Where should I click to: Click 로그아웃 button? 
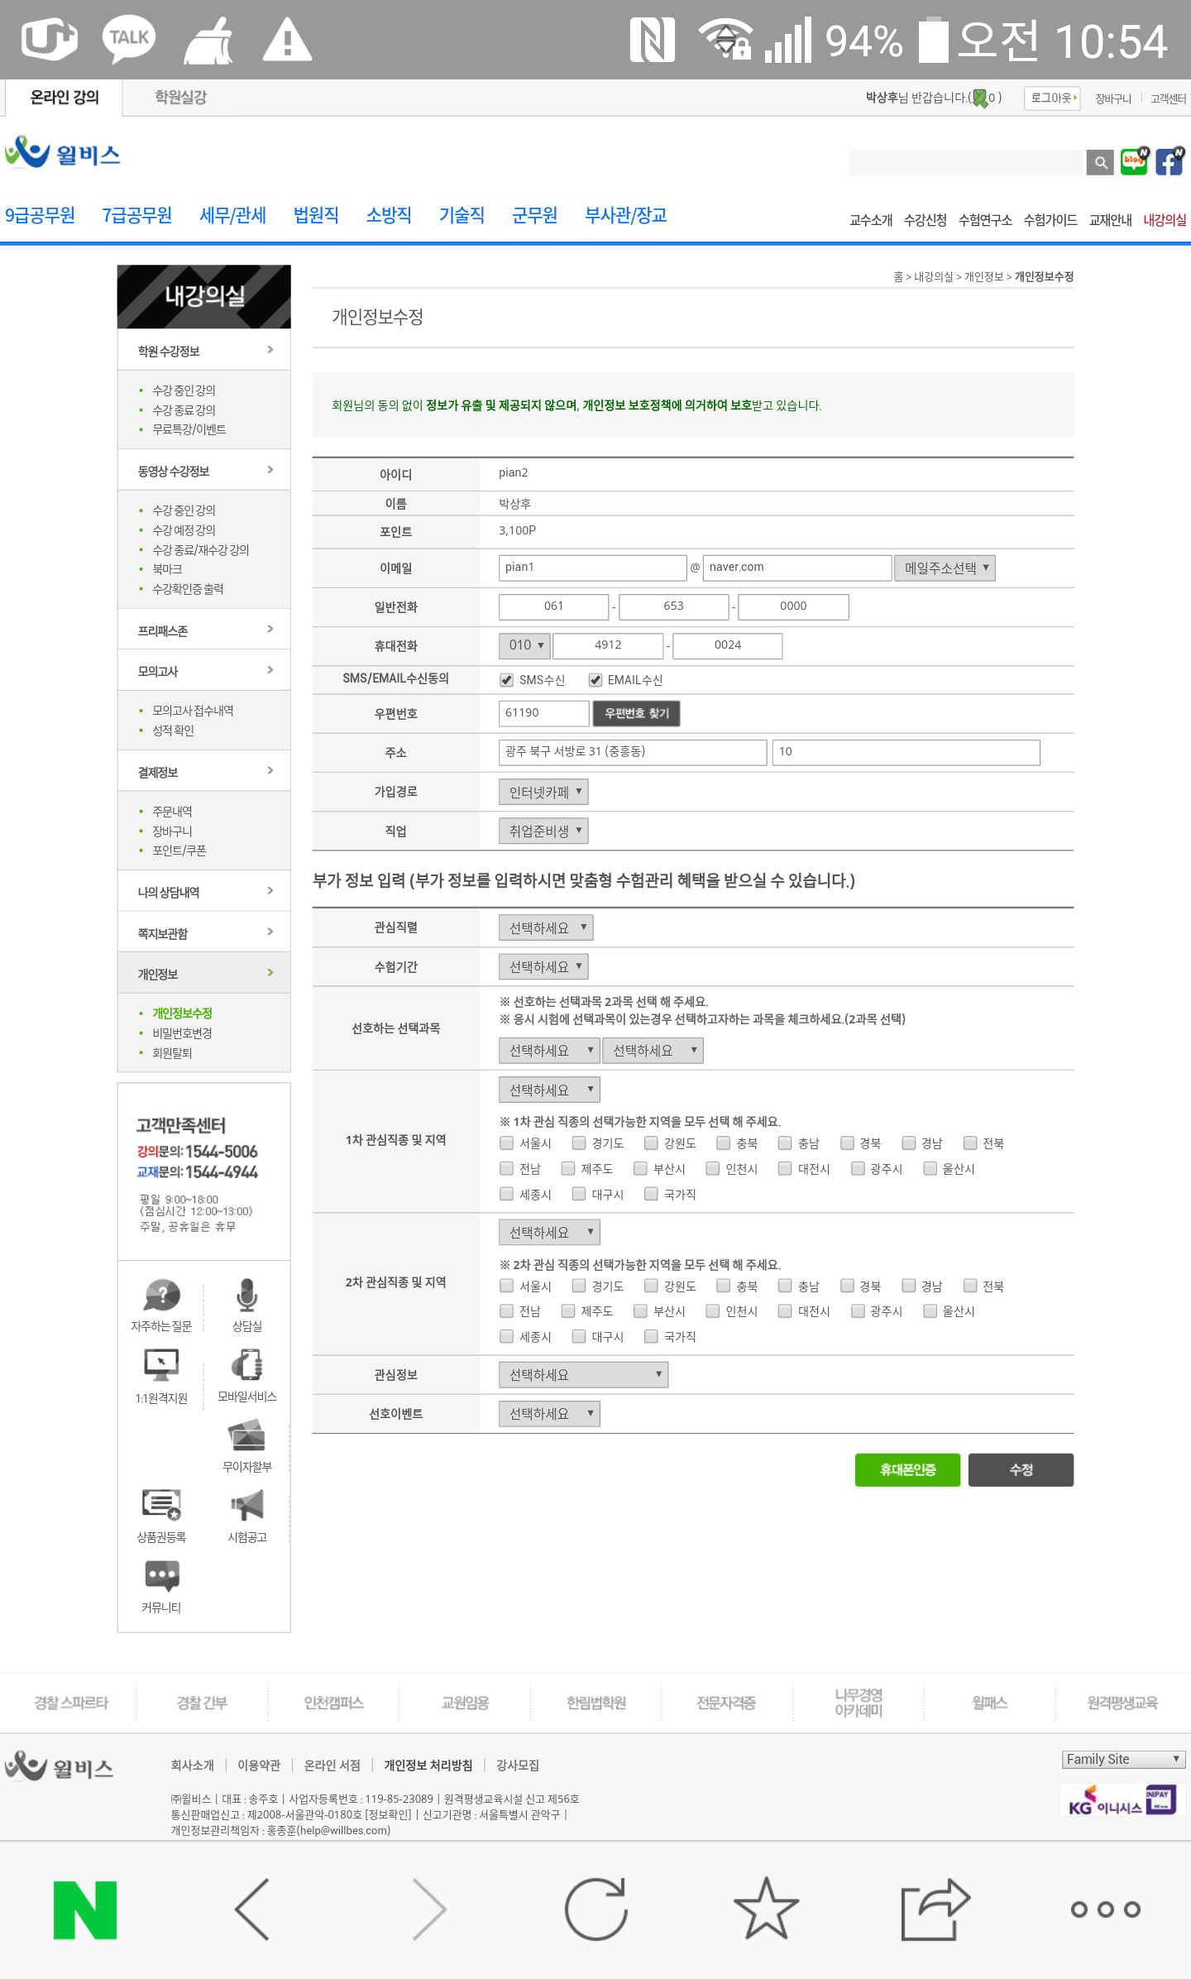1052,98
